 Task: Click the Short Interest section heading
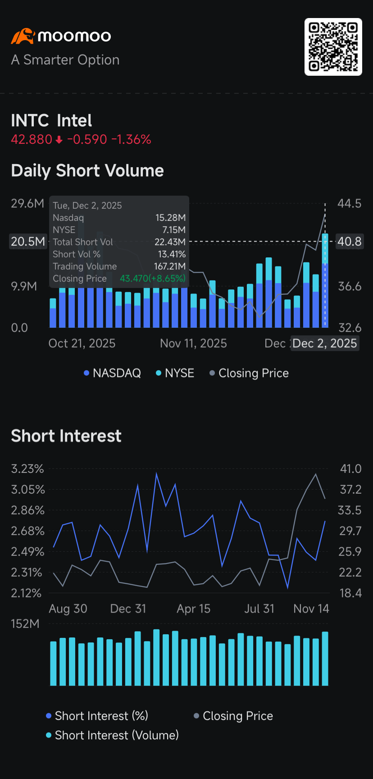[66, 436]
